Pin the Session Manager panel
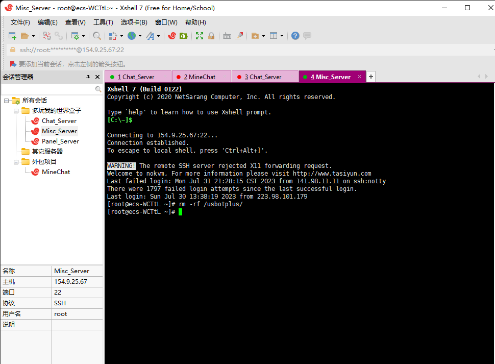This screenshot has height=364, width=495. click(88, 77)
